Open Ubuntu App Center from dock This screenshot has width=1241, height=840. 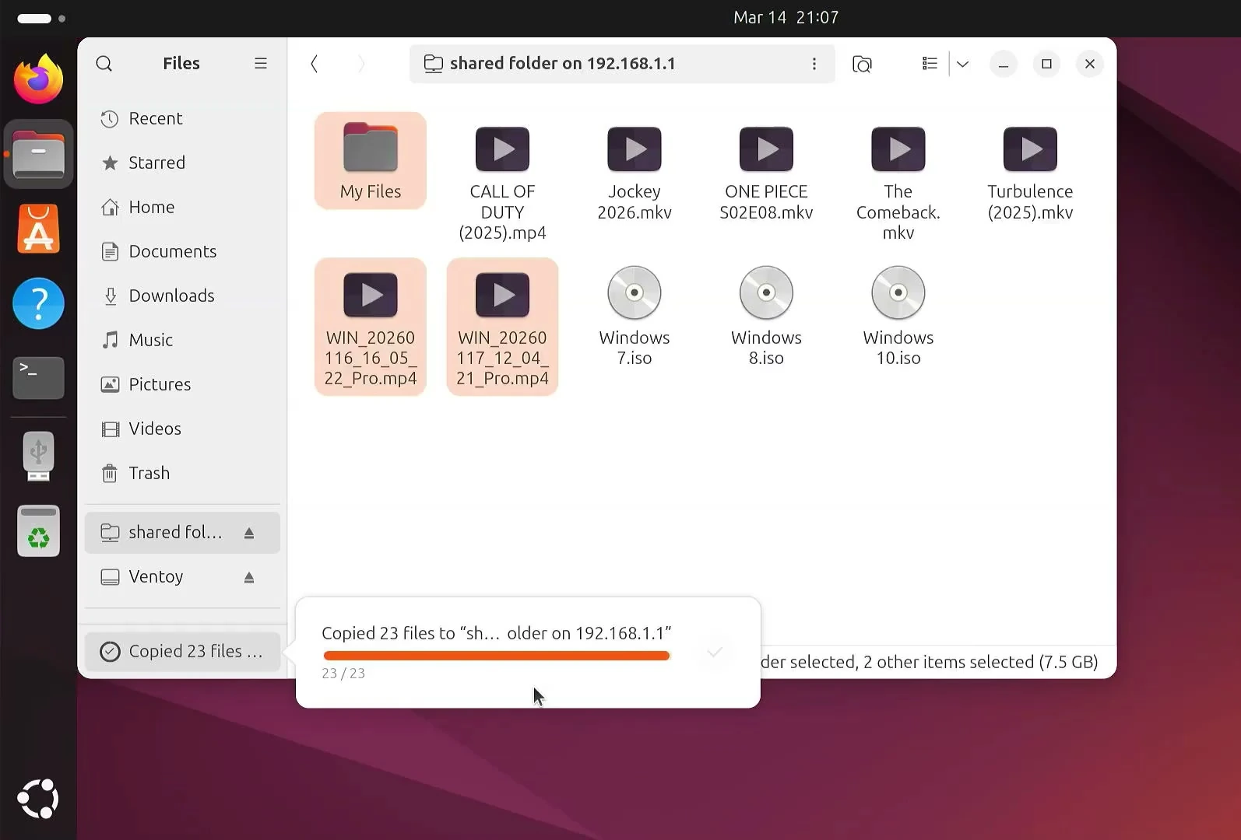point(38,229)
